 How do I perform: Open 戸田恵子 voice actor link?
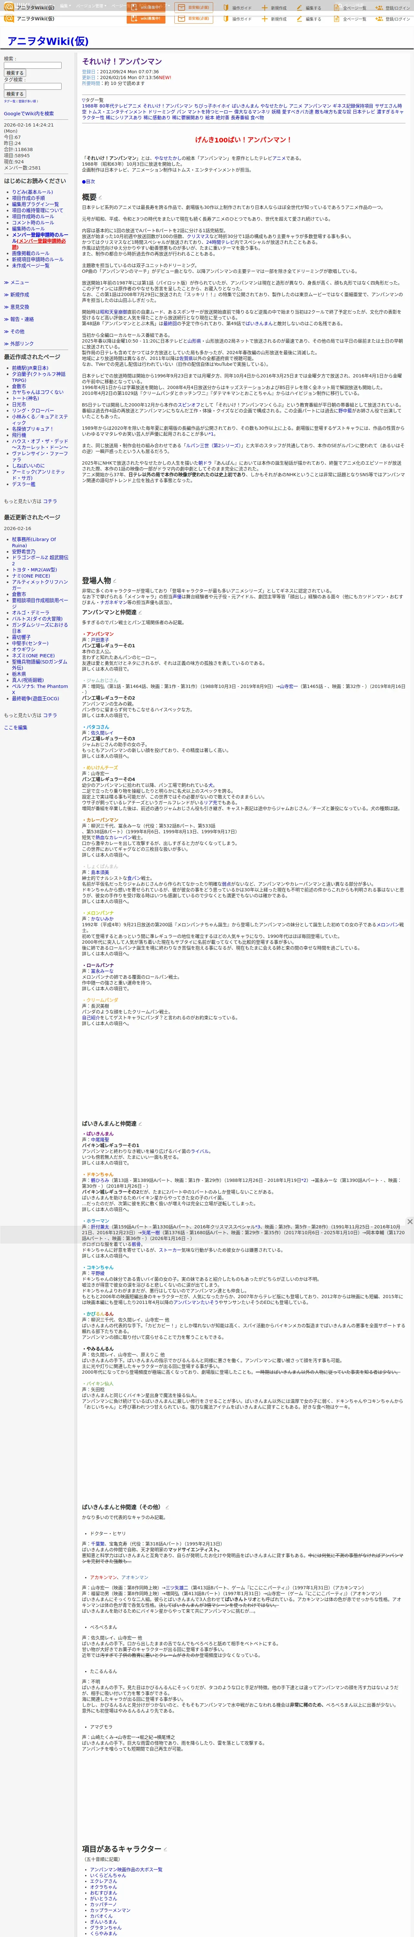pyautogui.click(x=100, y=640)
